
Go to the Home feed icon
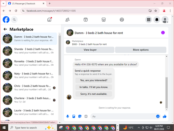click(x=49, y=20)
